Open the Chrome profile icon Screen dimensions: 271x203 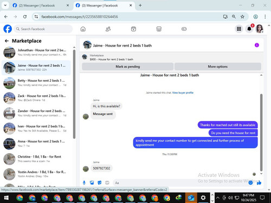pyautogui.click(x=255, y=17)
